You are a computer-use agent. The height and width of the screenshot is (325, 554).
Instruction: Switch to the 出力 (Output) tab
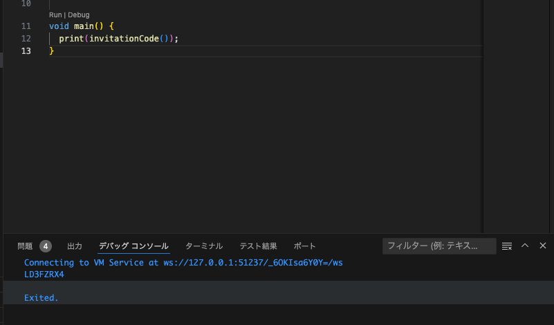75,246
